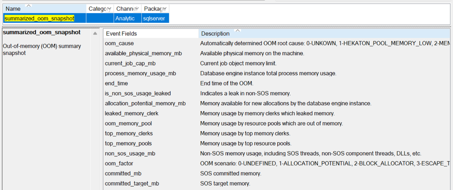Click the Event Fields column header
Viewport: 453px width, 190px height.
[x=150, y=33]
